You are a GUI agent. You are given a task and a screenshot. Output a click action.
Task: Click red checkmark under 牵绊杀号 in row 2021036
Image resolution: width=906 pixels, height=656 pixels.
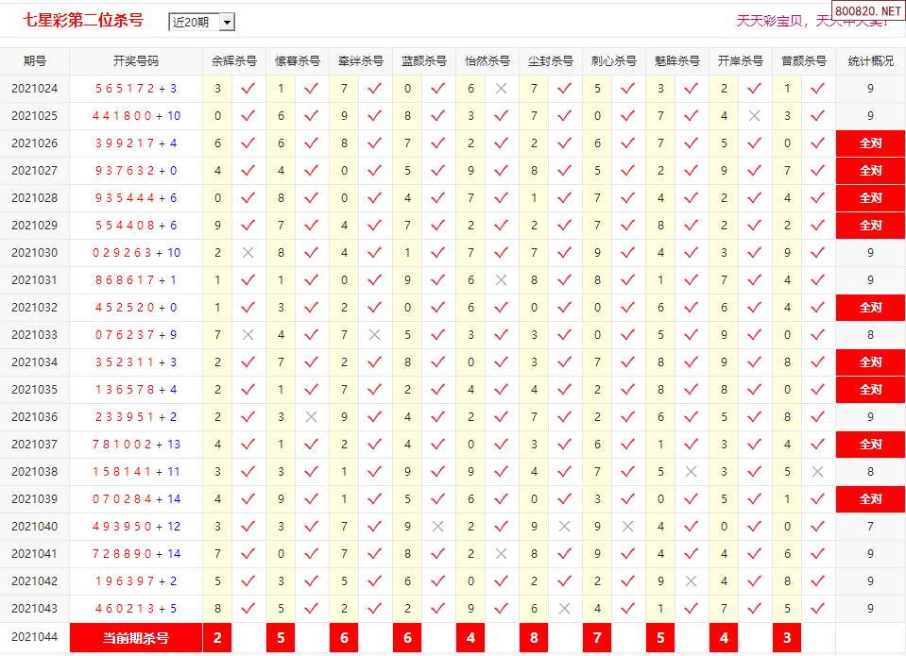pos(374,417)
